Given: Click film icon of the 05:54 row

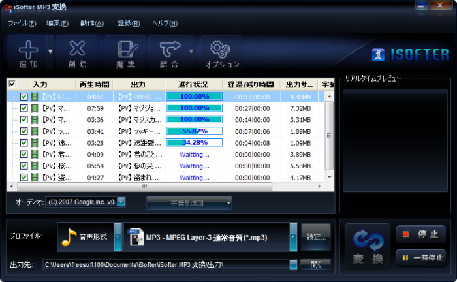Looking at the screenshot, I should point(35,166).
